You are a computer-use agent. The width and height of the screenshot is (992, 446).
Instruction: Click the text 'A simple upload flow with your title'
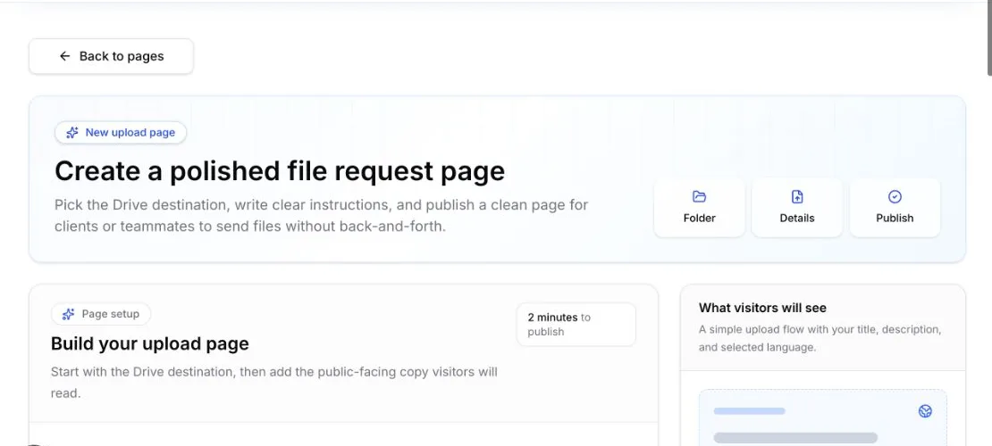tap(820, 338)
